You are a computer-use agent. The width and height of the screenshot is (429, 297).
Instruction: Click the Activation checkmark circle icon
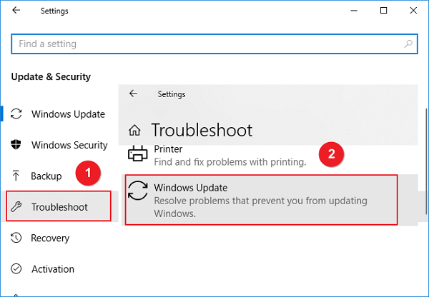point(17,269)
